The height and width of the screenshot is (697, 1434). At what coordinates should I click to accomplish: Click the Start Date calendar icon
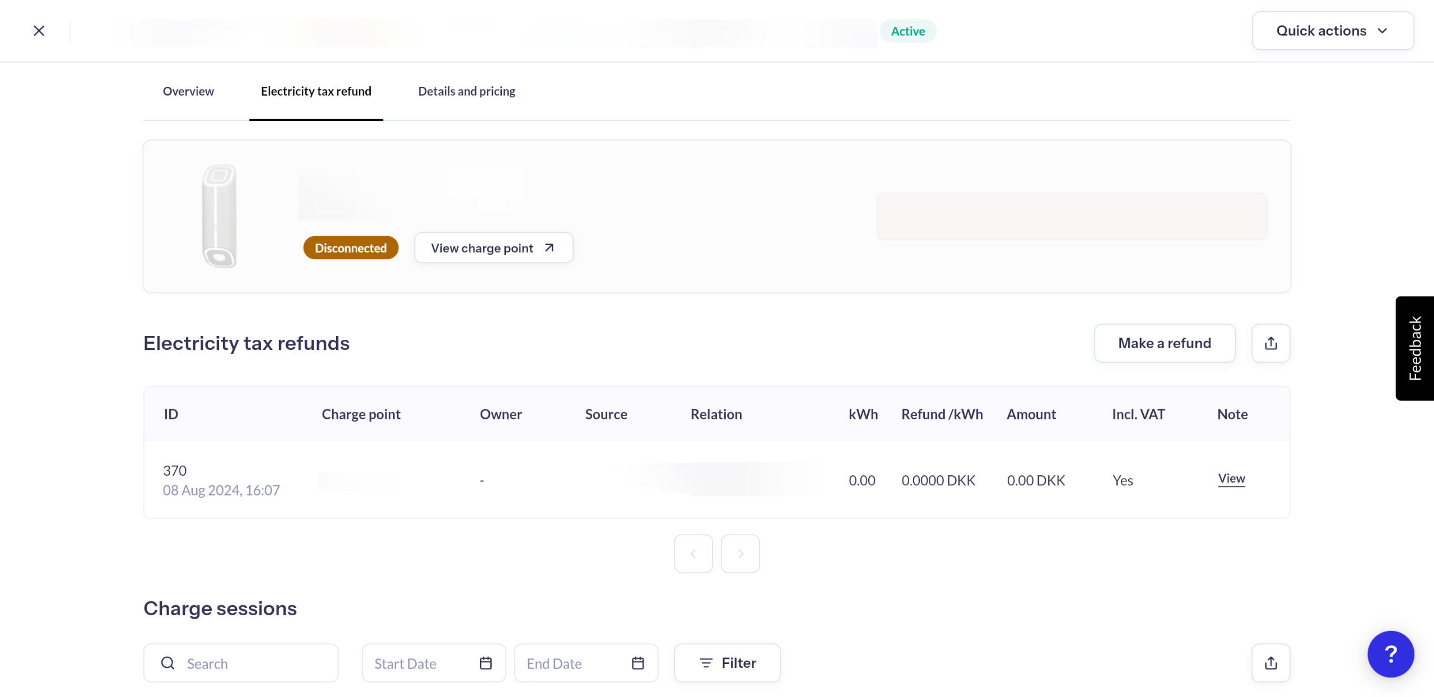coord(486,663)
